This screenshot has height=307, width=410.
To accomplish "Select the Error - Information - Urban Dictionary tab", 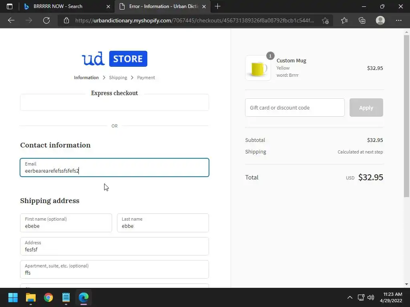I will (x=163, y=6).
